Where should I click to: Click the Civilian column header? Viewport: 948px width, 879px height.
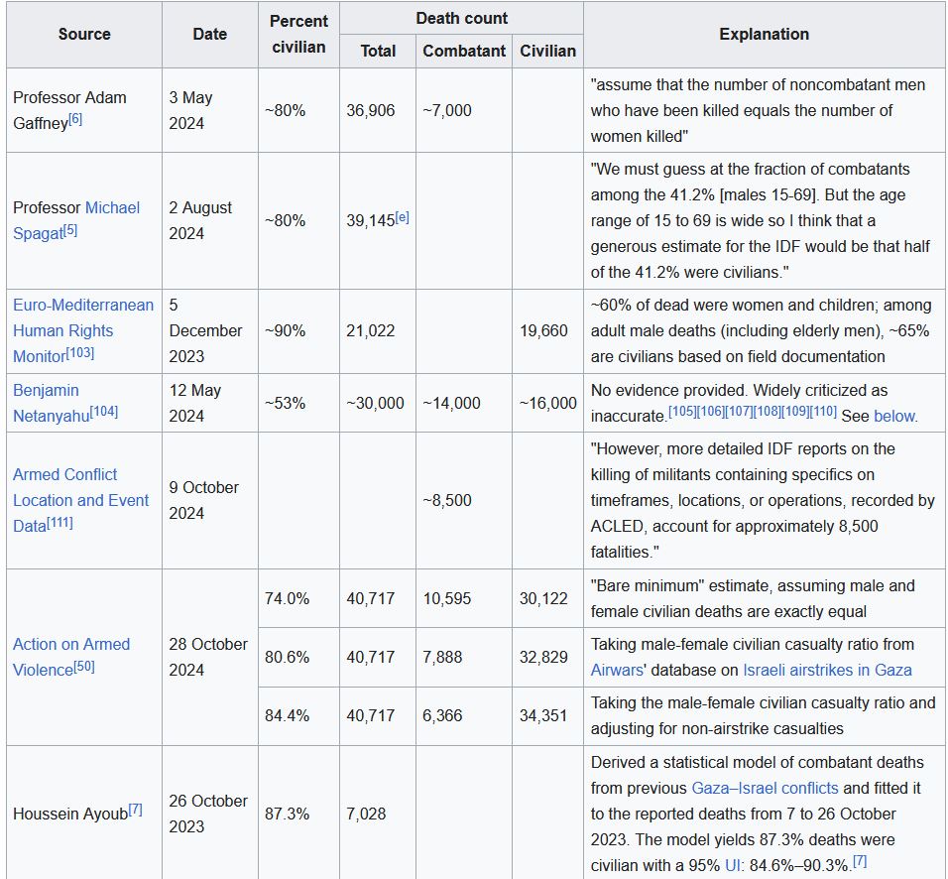[x=547, y=51]
